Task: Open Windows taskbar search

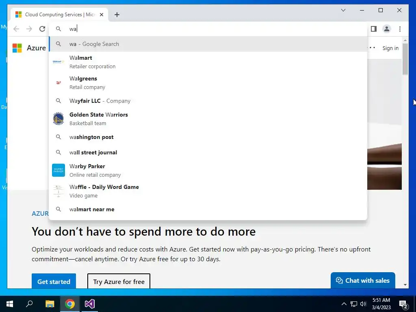Action: [29, 304]
